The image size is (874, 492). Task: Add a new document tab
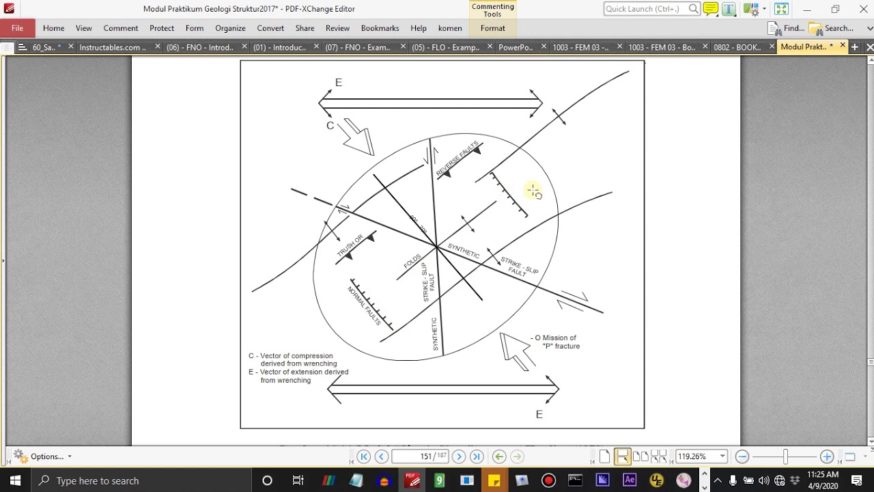tap(854, 46)
